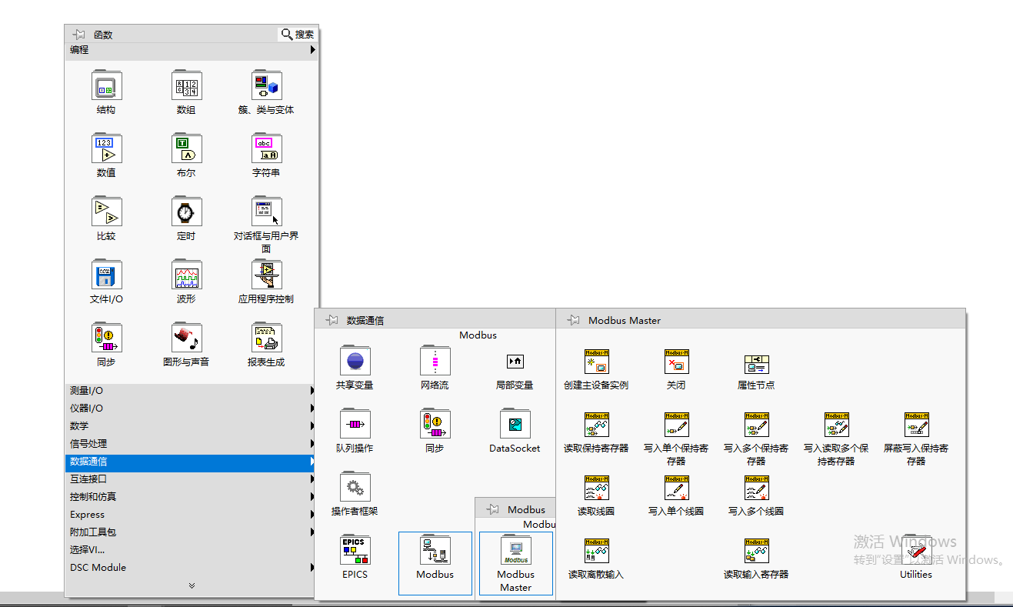
Task: Open the 应用程序控制 palette icon
Action: click(x=266, y=275)
